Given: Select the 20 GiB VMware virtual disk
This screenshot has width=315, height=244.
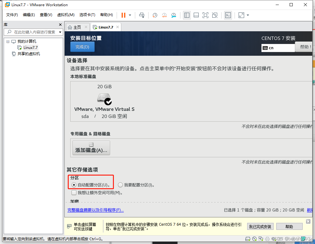Looking at the screenshot, I should coord(104,101).
